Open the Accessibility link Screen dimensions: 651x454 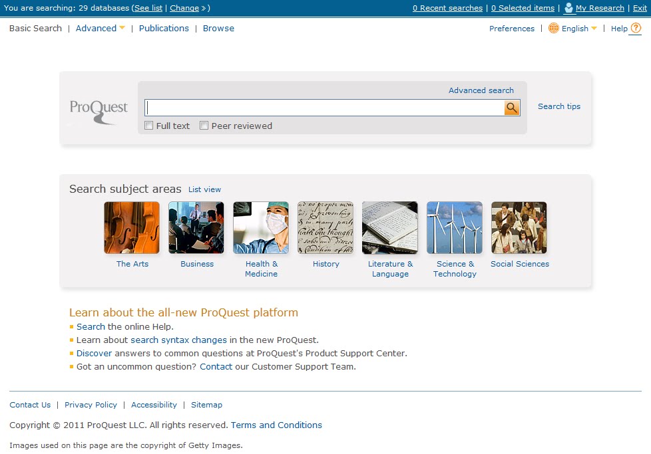[154, 405]
